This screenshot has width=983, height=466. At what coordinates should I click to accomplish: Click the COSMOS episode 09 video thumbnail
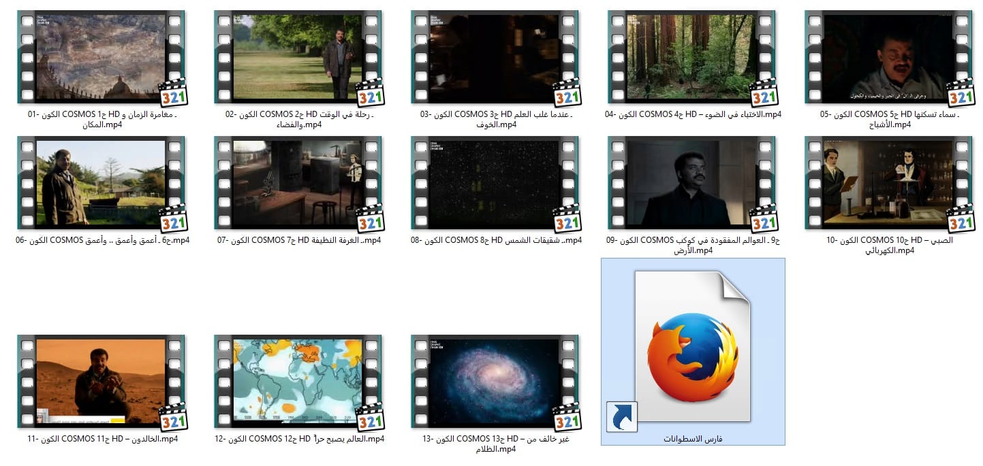tap(693, 184)
